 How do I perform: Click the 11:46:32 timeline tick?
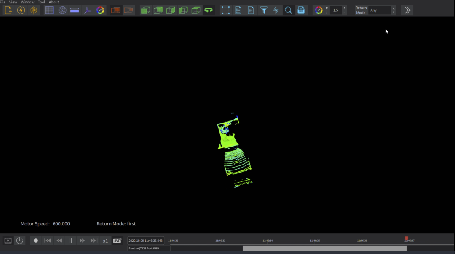pyautogui.click(x=173, y=241)
